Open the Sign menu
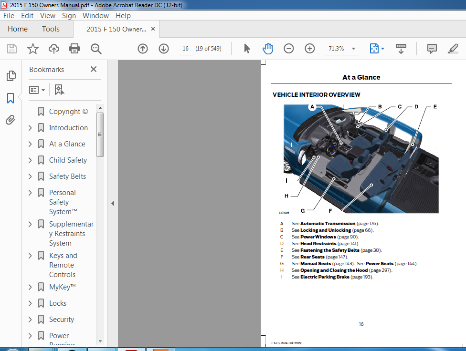The height and width of the screenshot is (351, 466). click(x=69, y=15)
